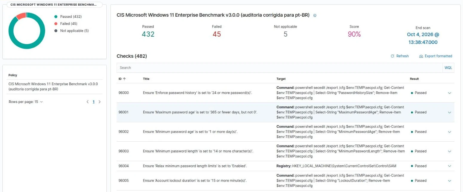Open the Rows per page dropdown

tap(26, 102)
